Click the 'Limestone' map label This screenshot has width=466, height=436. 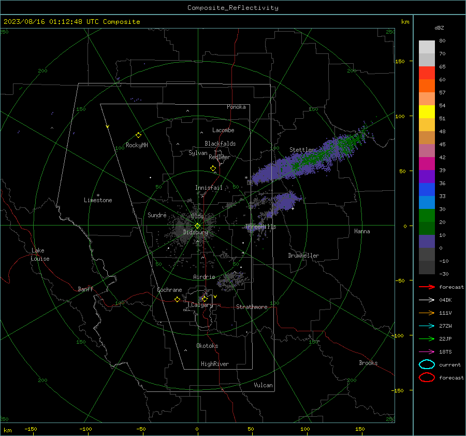pyautogui.click(x=98, y=200)
